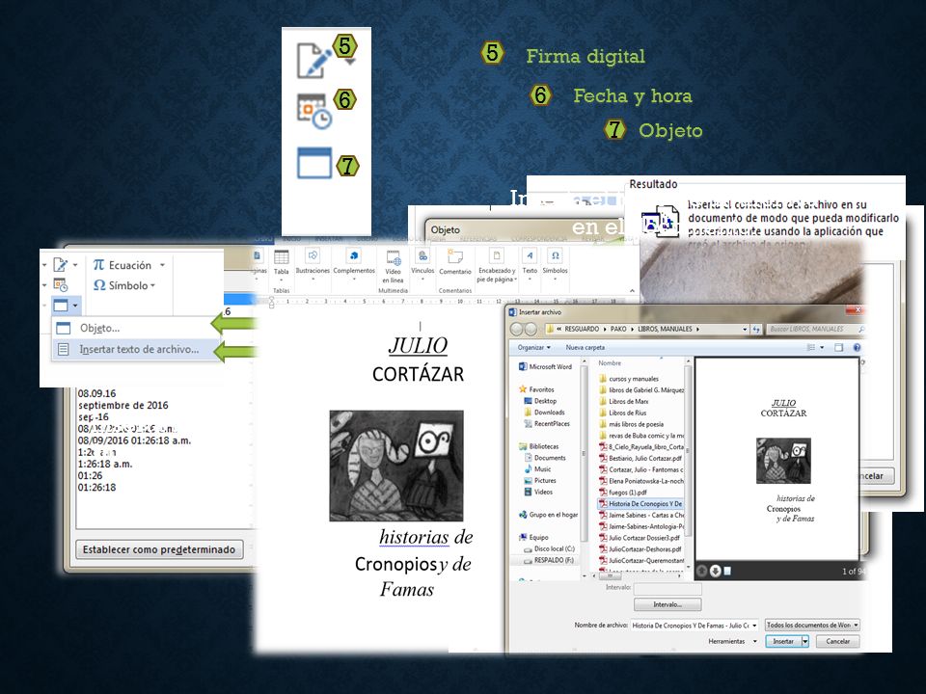Click the small signature line icon beside Ecuación
The image size is (926, 694).
coord(60,265)
